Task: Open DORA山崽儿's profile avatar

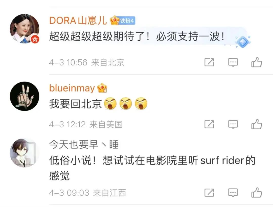Action: (x=25, y=29)
